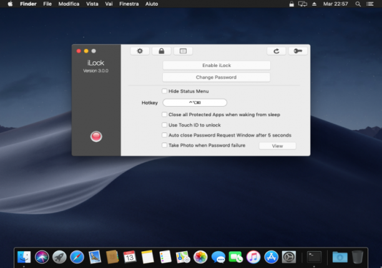Open the Contacts book in Dock
Viewport: 382px width, 268px height.
112,257
